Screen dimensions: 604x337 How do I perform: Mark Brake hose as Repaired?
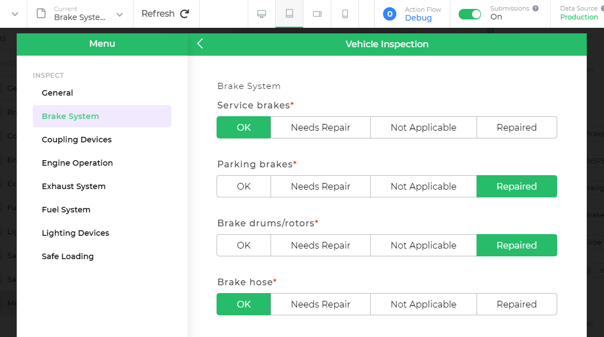(x=517, y=304)
